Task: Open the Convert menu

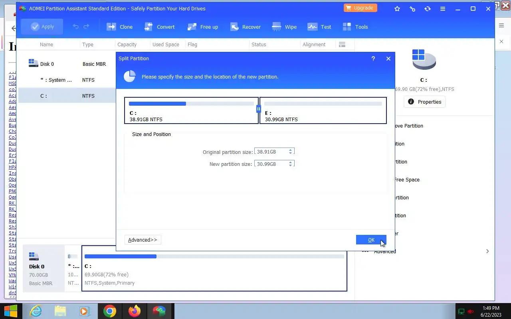Action: 159,27
